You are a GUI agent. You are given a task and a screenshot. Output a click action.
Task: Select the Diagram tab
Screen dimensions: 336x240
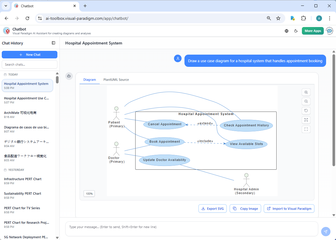coord(89,79)
